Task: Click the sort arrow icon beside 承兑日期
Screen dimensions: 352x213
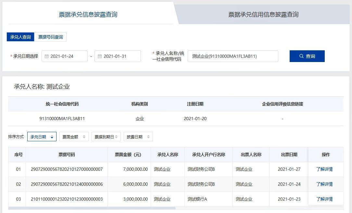Action: click(52, 136)
